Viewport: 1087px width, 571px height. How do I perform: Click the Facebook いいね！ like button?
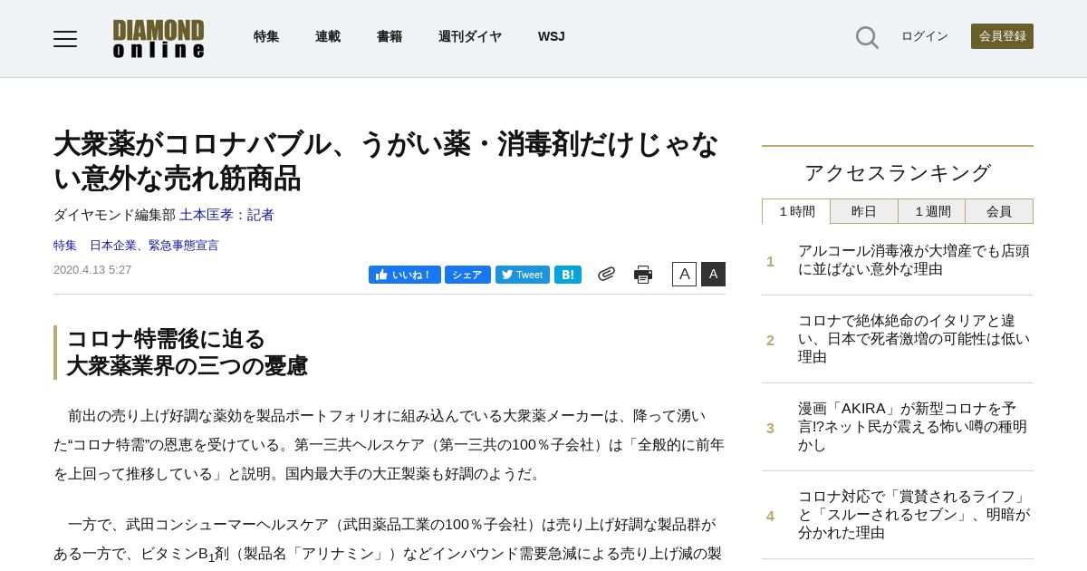pyautogui.click(x=405, y=275)
